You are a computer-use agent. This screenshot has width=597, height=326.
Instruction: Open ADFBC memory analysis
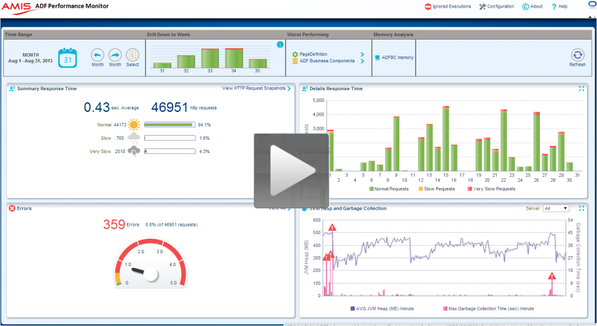pyautogui.click(x=398, y=58)
